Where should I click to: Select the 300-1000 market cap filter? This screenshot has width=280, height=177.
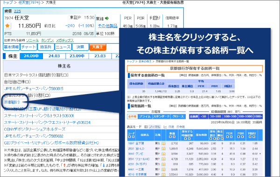pos(245,116)
